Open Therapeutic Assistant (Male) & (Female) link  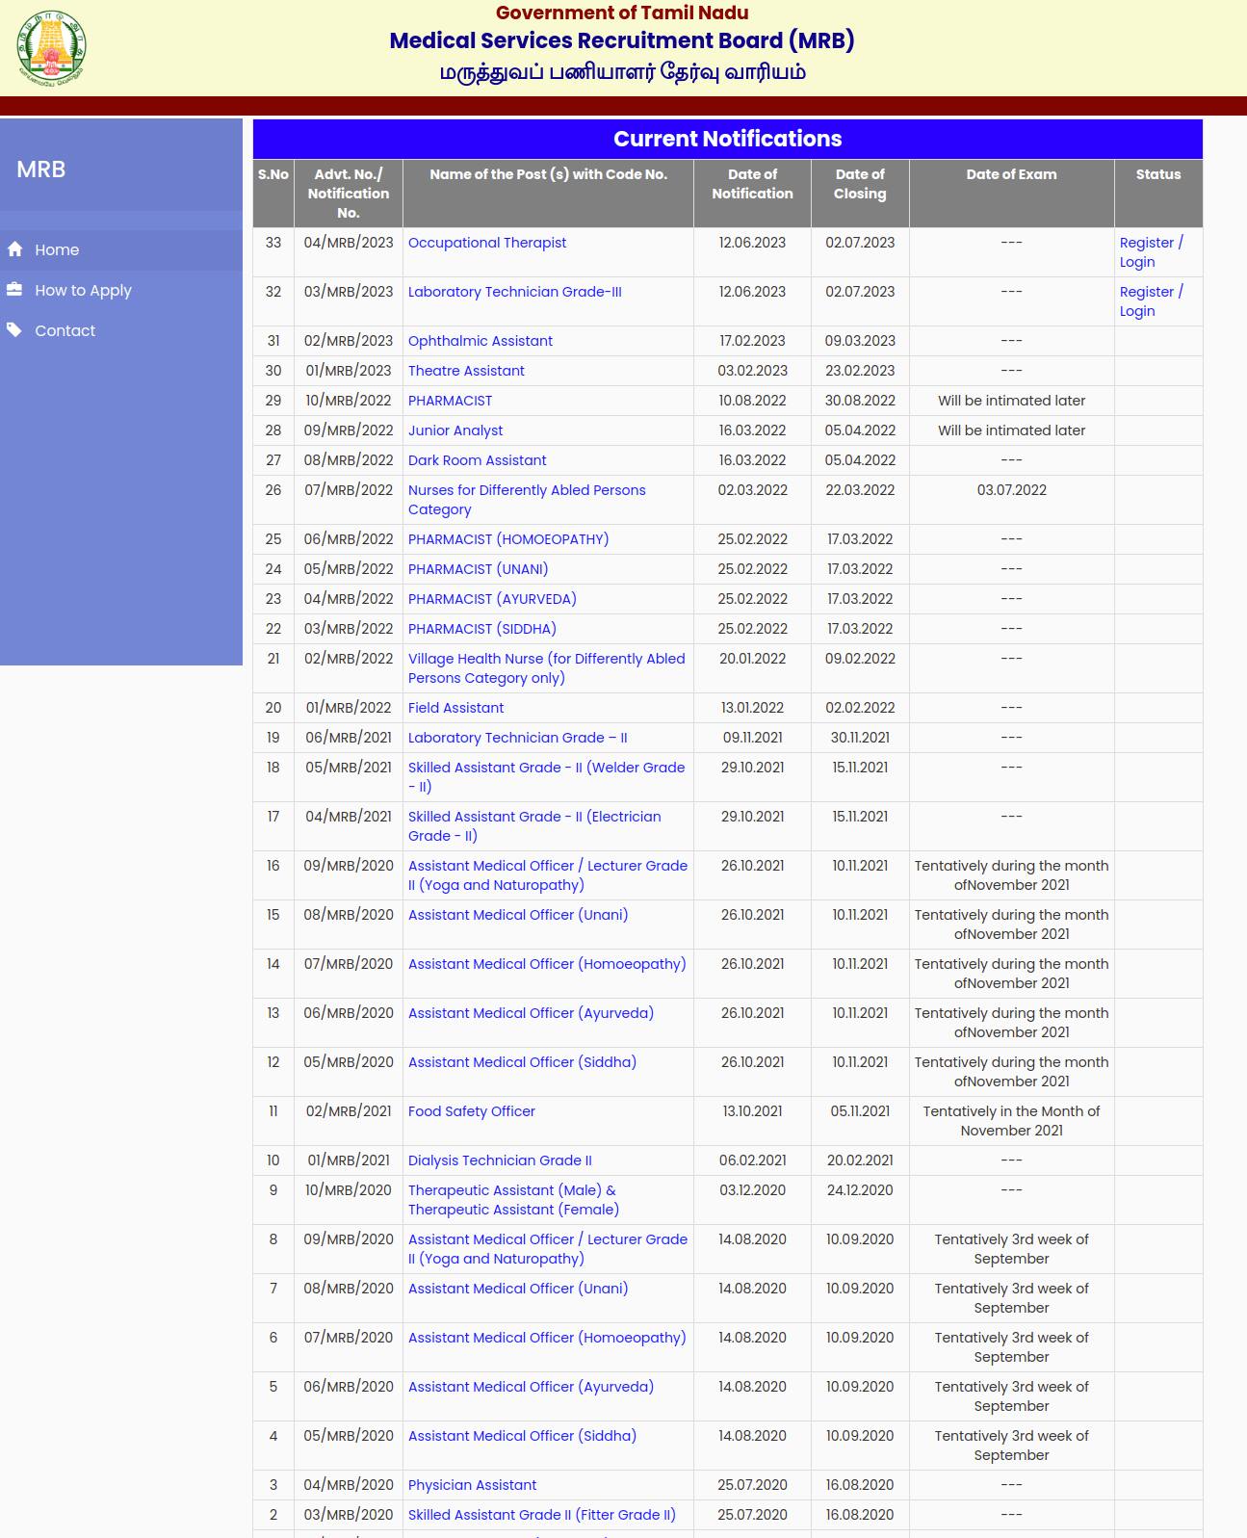point(513,1200)
